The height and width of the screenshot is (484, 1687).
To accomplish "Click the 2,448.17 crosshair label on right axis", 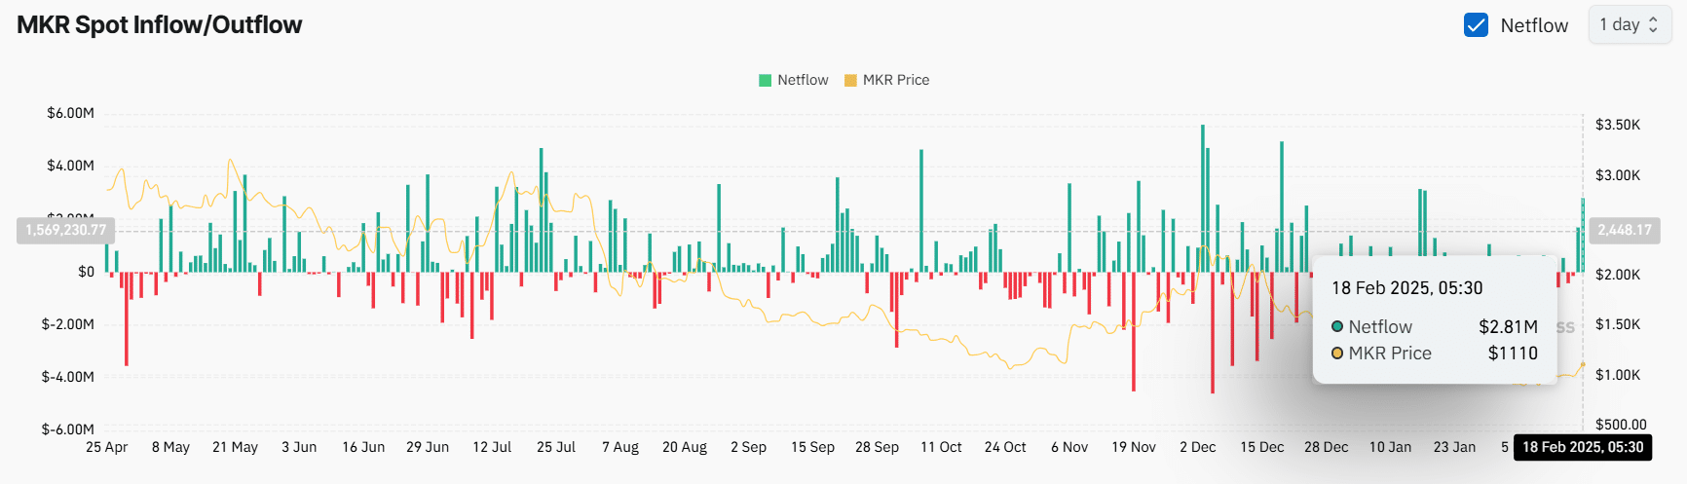I will tap(1624, 230).
